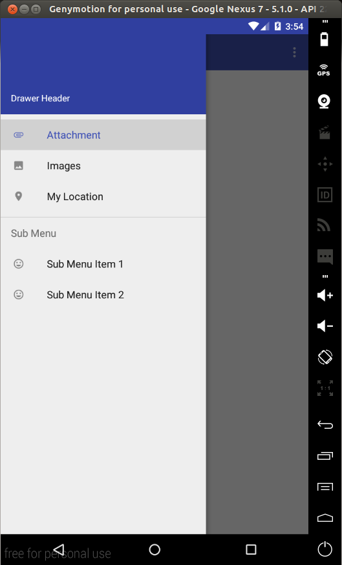Open Genymotion battery widget

coord(325,39)
